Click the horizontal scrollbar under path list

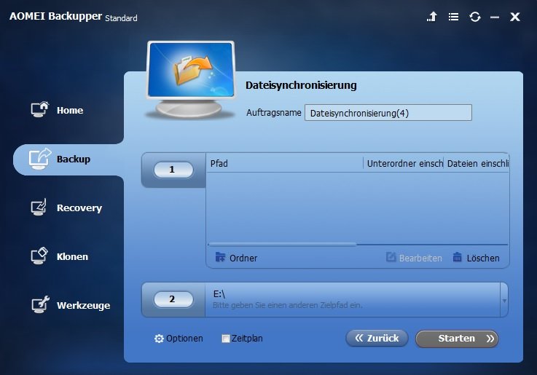click(x=282, y=245)
